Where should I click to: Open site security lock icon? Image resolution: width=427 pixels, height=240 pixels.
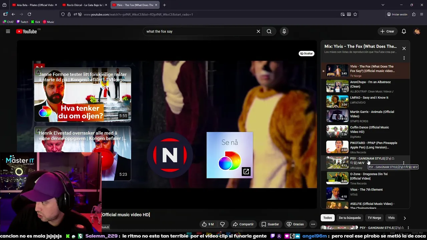(69, 14)
